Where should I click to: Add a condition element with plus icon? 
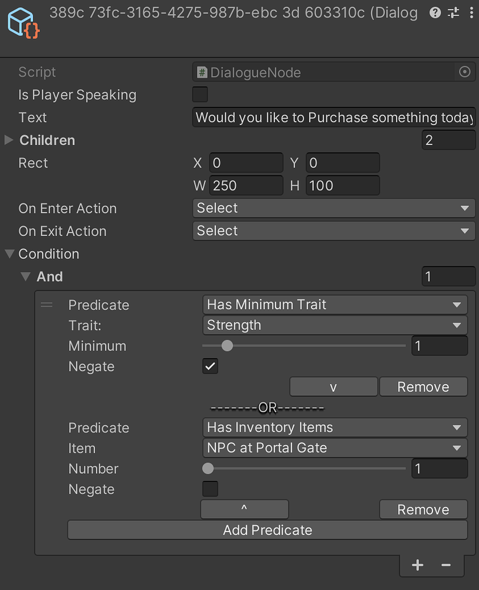tap(417, 565)
